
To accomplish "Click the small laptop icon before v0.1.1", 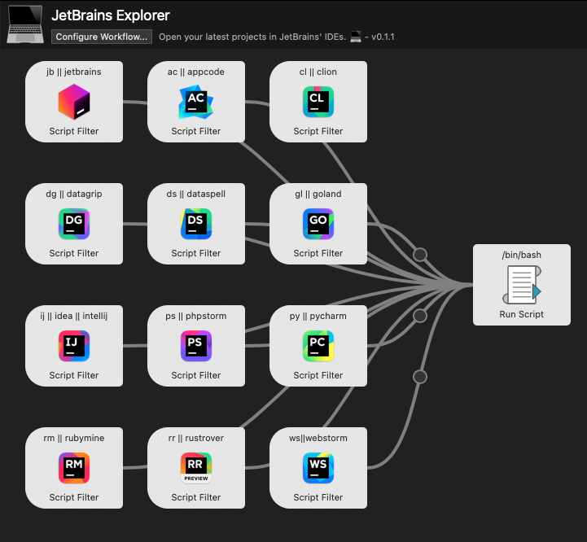I will pyautogui.click(x=356, y=37).
